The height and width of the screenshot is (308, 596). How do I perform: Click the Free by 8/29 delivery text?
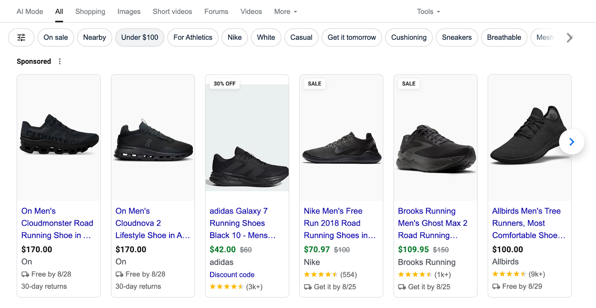tap(522, 286)
